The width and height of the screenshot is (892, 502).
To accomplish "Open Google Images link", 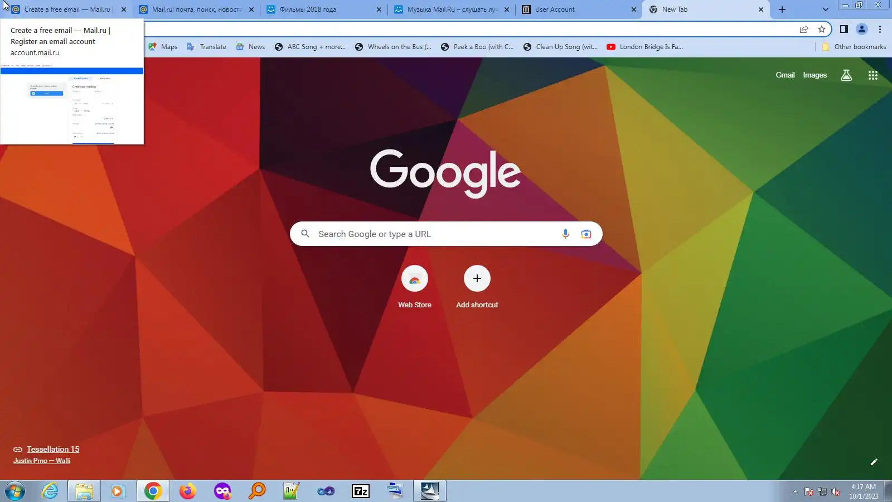I will pyautogui.click(x=815, y=75).
